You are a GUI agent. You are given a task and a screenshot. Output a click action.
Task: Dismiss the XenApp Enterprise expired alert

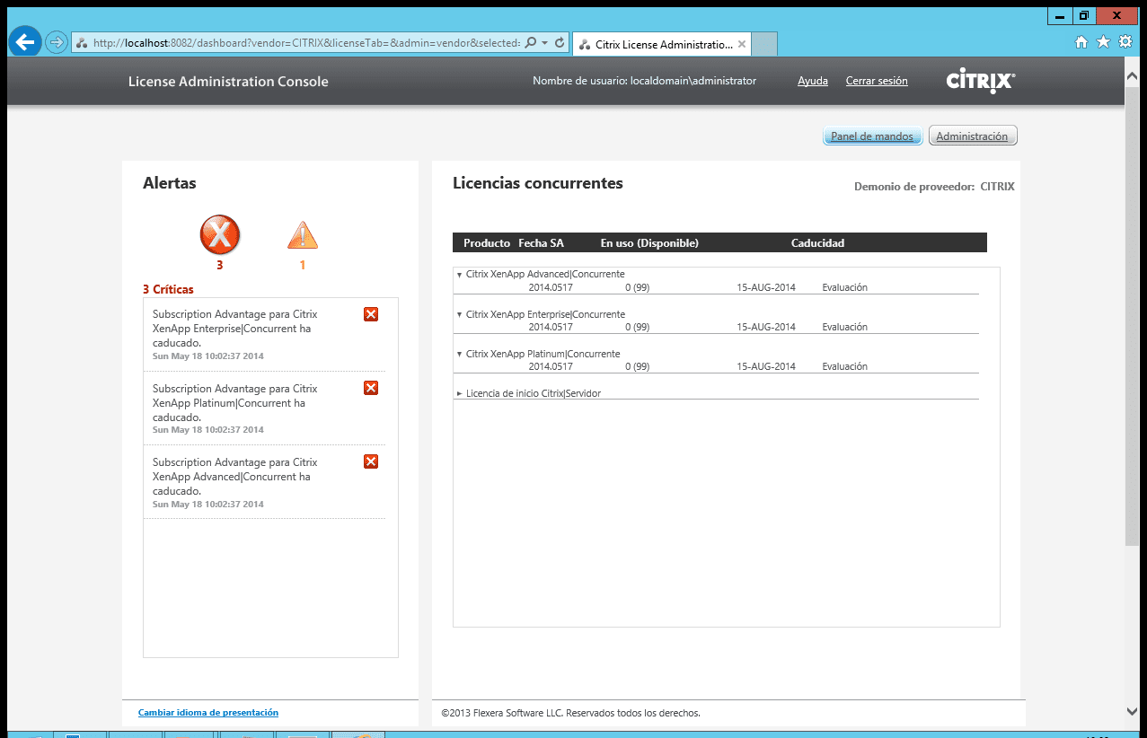(x=371, y=314)
